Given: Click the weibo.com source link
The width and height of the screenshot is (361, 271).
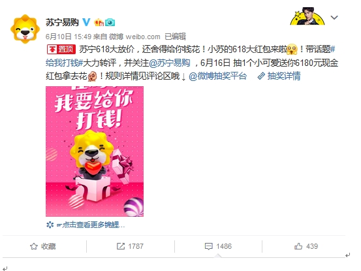Looking at the screenshot, I should coord(143,37).
